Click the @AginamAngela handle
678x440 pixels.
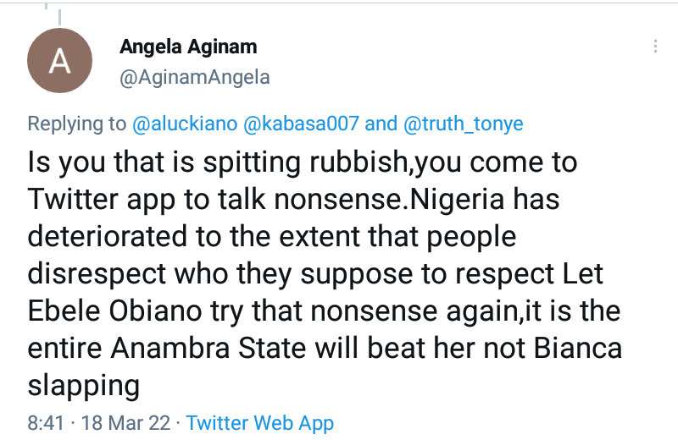tap(195, 78)
